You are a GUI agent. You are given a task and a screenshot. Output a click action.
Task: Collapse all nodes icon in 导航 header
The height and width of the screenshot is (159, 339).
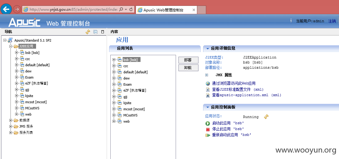coord(95,32)
